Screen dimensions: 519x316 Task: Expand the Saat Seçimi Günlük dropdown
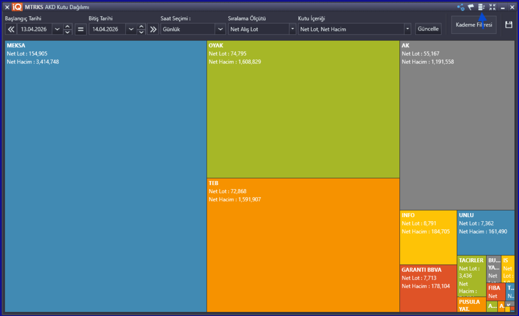pos(220,29)
